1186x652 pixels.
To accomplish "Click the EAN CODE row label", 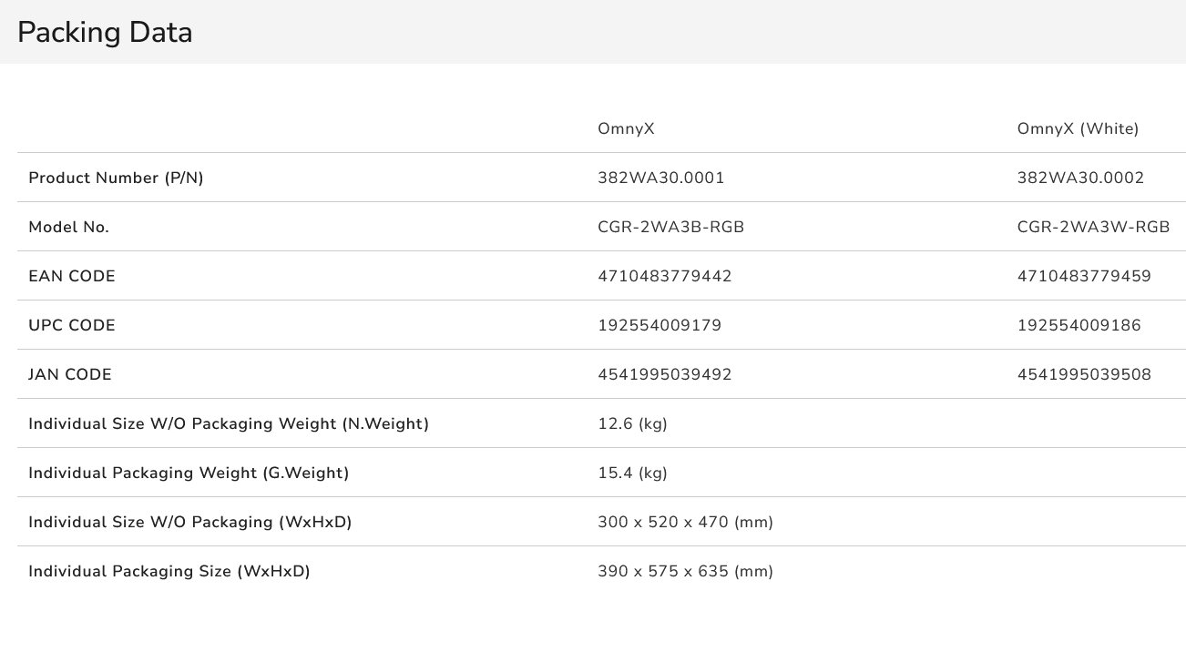I will click(72, 277).
